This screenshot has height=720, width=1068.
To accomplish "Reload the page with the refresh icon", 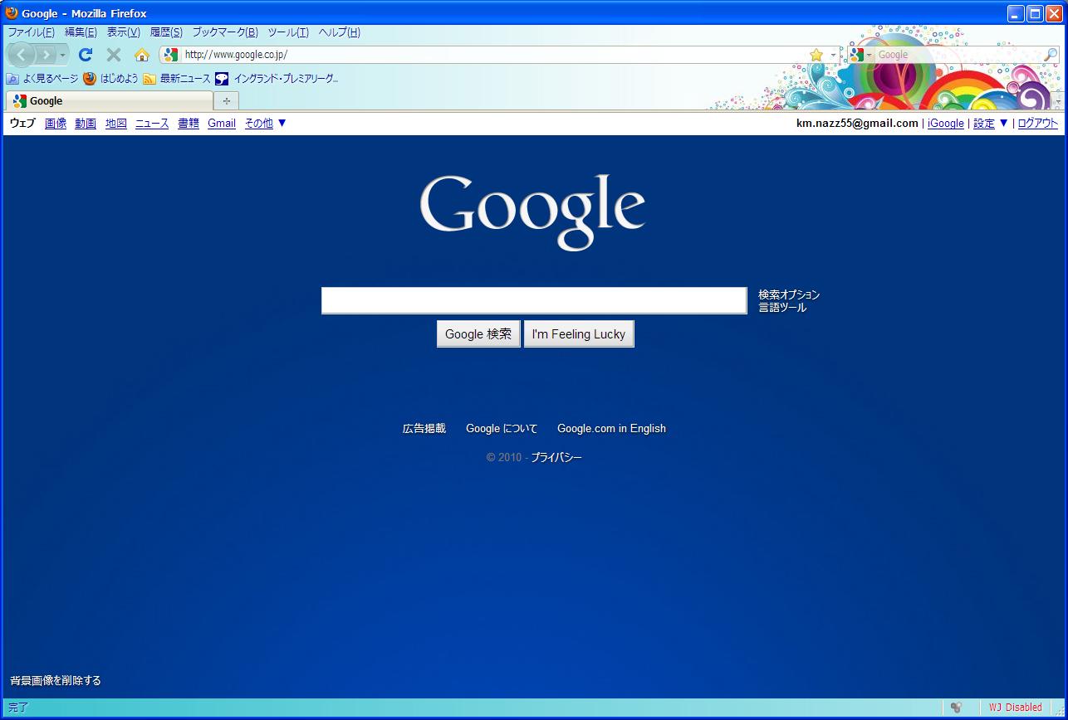I will pos(85,55).
